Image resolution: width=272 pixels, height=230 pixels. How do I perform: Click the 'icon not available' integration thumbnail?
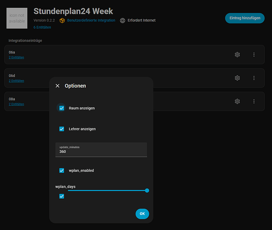pos(17,18)
